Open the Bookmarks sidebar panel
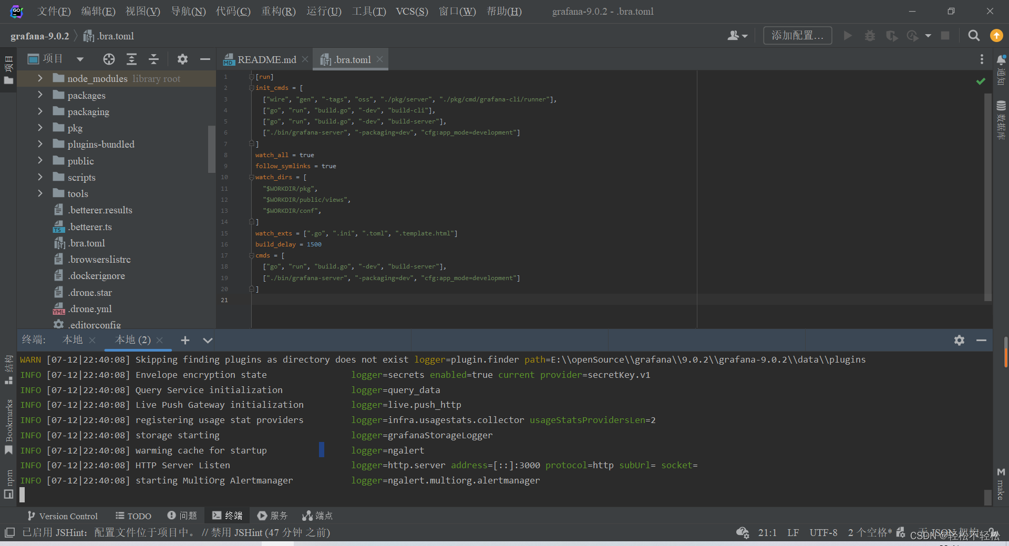 [x=8, y=427]
